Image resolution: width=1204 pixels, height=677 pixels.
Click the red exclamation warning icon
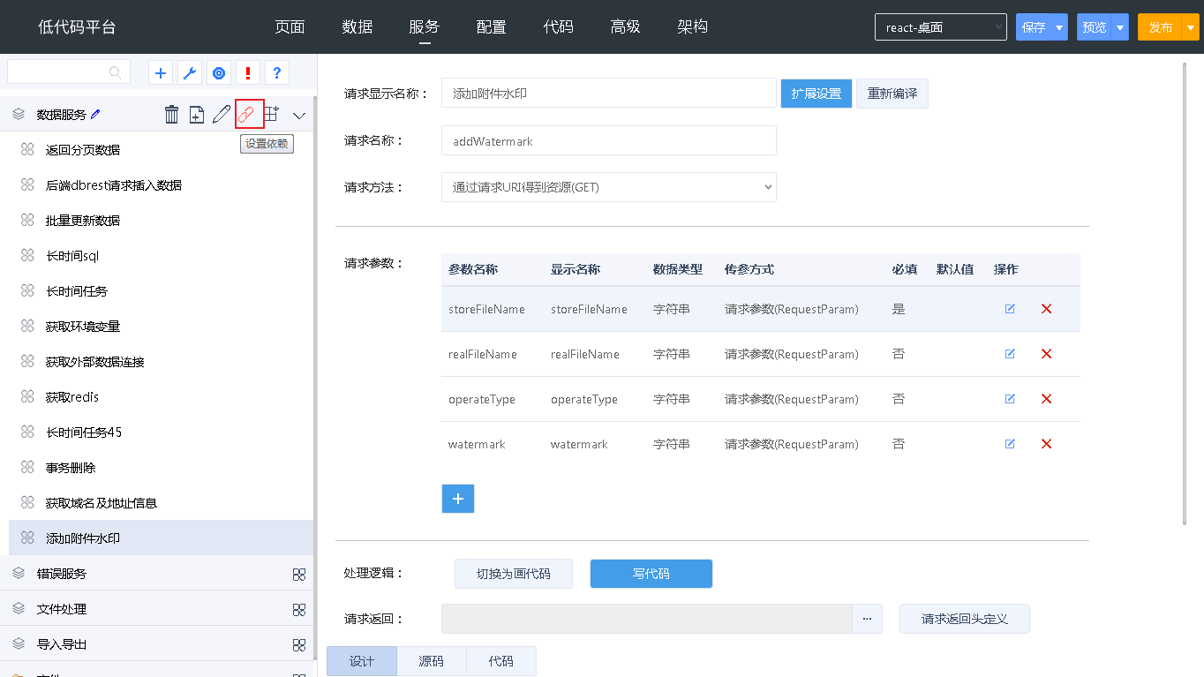tap(248, 73)
